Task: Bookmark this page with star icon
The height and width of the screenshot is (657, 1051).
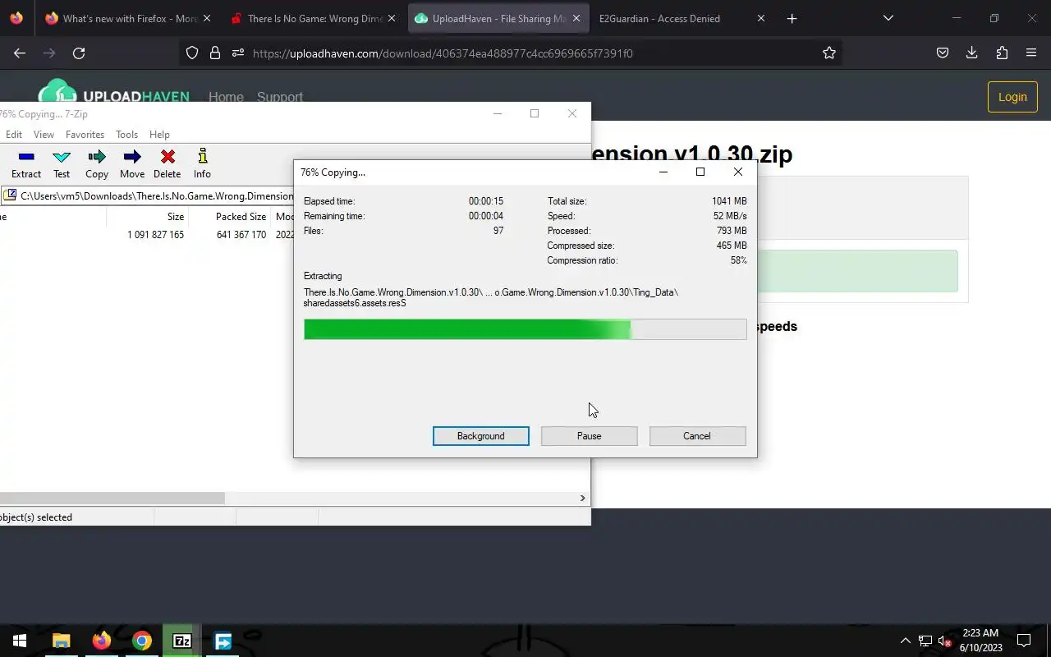Action: coord(829,53)
